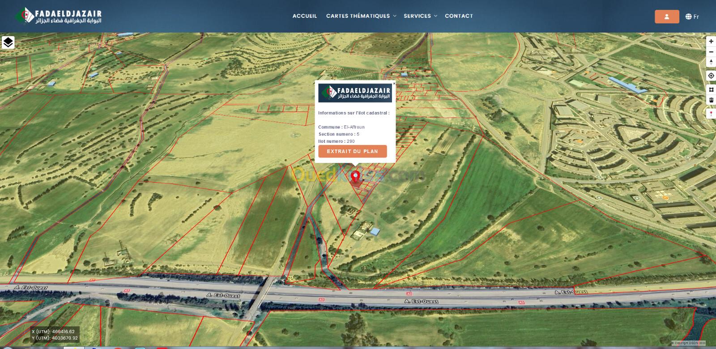Click the X (UTM) coordinate readout

tap(53, 332)
